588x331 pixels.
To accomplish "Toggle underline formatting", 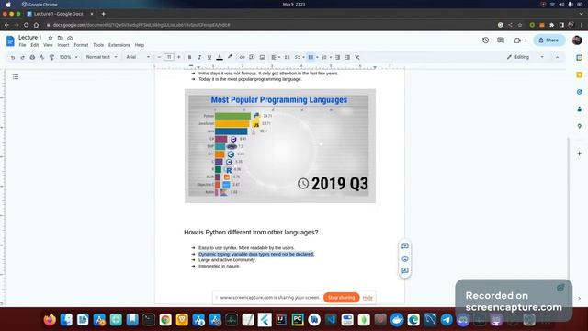I will click(x=209, y=57).
